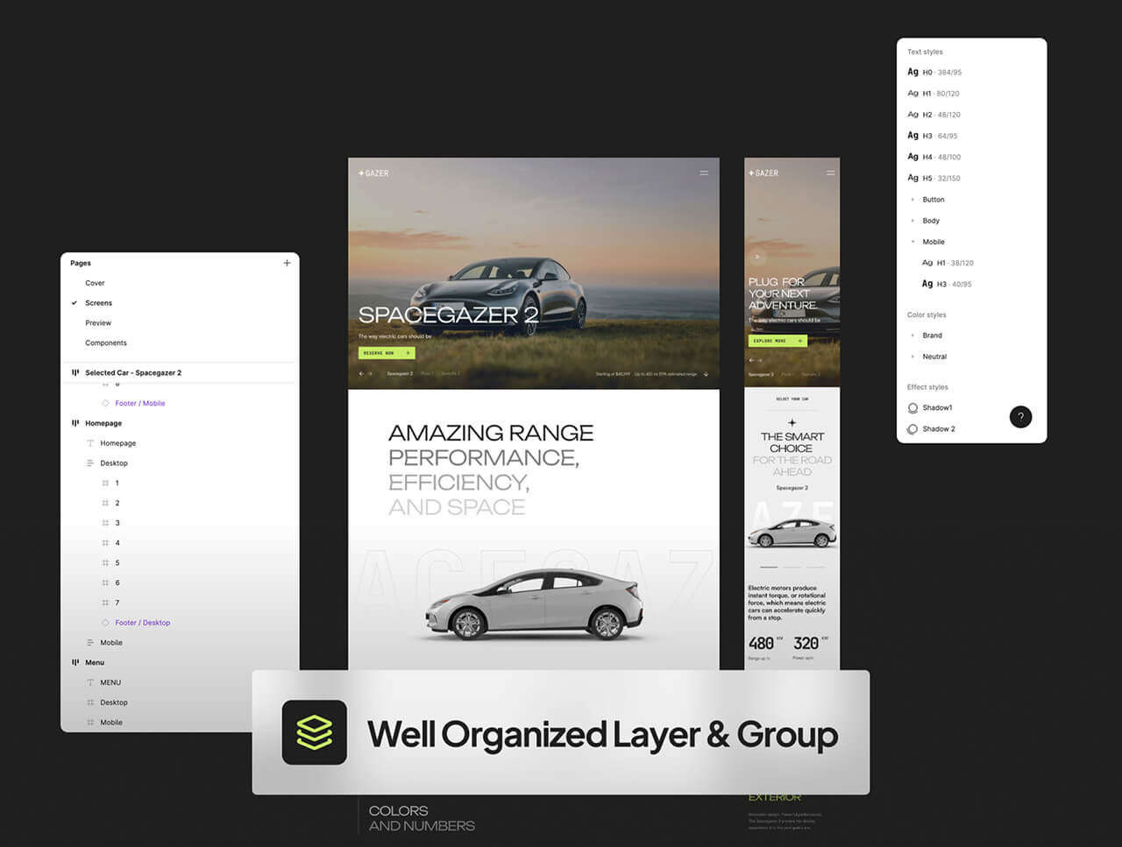Expand the Button text styles group
Screen dimensions: 1122x847
tap(913, 200)
